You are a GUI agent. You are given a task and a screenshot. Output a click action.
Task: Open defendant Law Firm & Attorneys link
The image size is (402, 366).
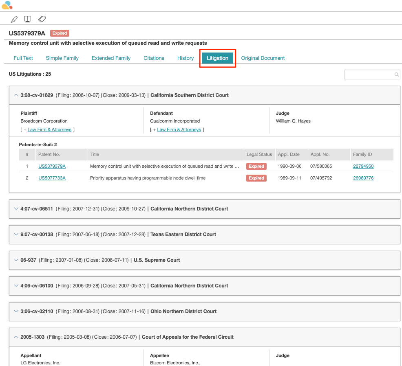point(179,129)
